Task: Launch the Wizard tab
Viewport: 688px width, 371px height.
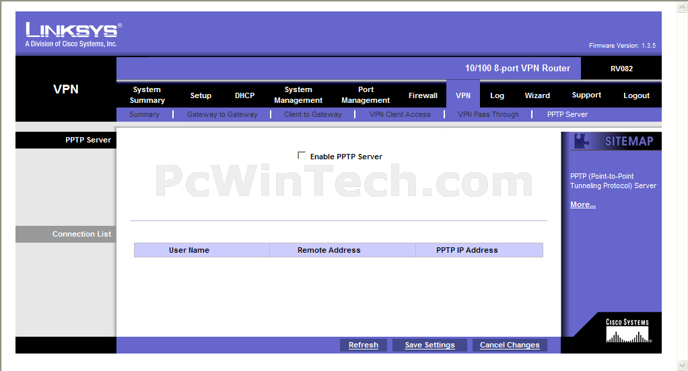Action: (x=537, y=95)
